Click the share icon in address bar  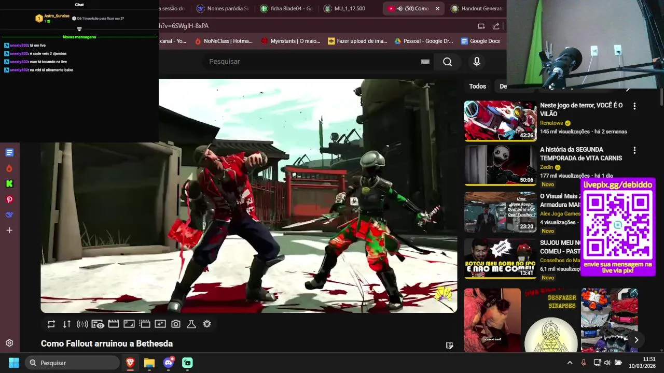(x=496, y=26)
